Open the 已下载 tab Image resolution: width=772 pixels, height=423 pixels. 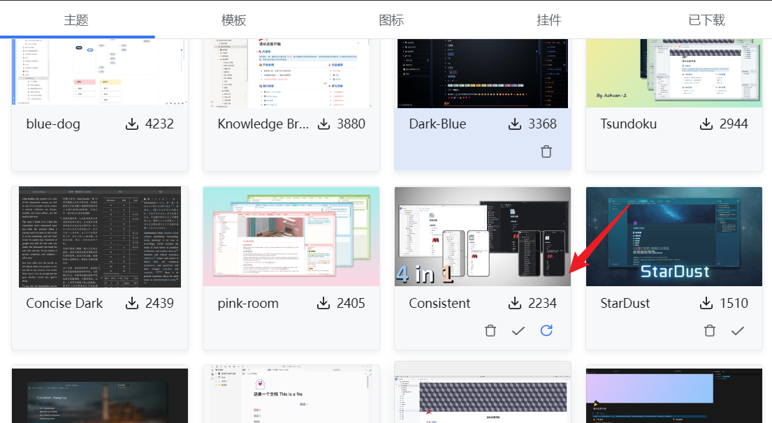coord(706,20)
